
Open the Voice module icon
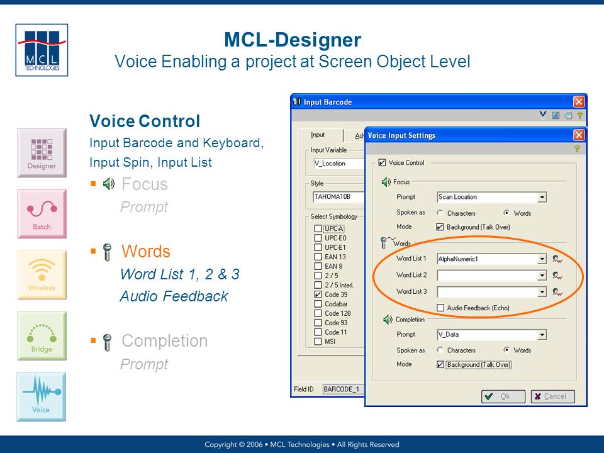[42, 397]
